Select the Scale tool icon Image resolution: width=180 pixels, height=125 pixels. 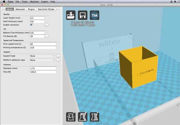[x=83, y=117]
